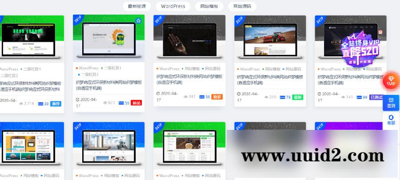This screenshot has width=400, height=180.
Task: Select the 最新资源 filter tab
Action: (139, 6)
